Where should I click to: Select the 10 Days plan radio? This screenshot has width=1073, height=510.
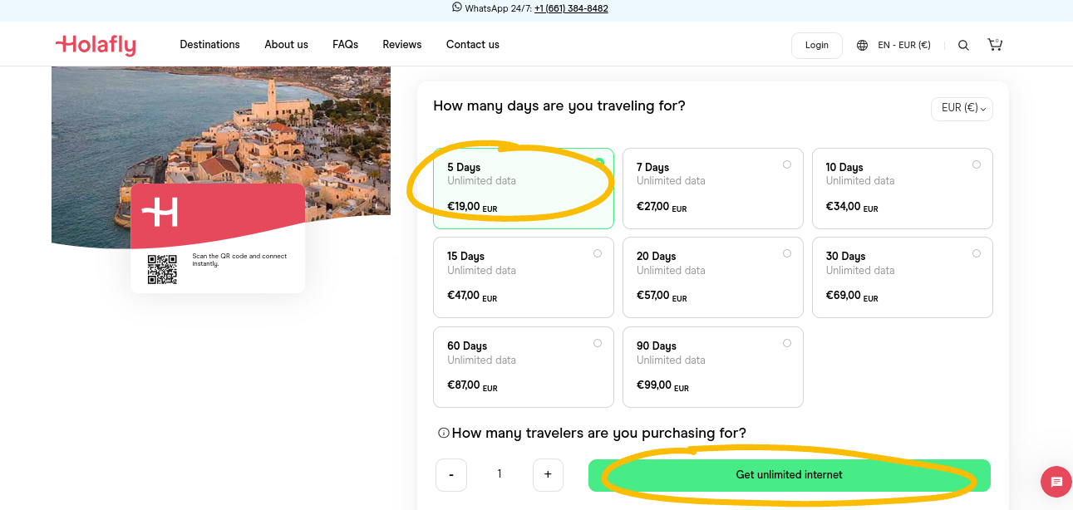977,164
